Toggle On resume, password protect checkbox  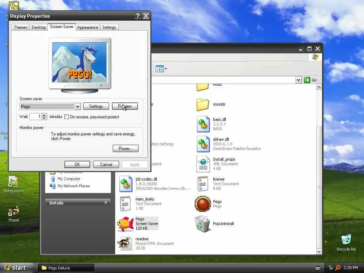[x=66, y=117]
